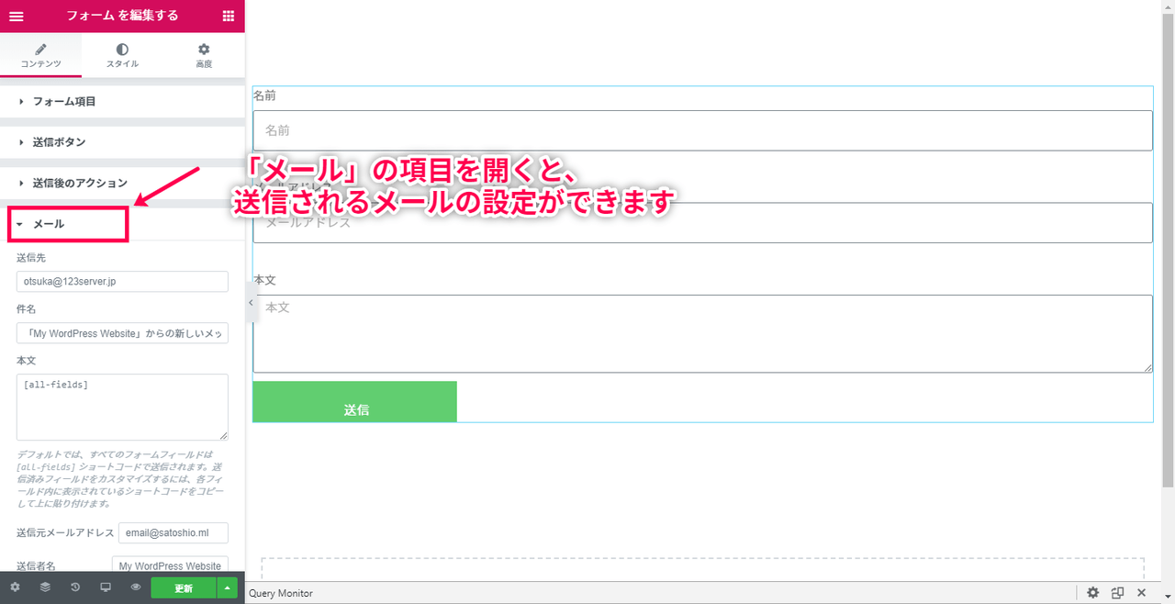
Task: Expand the 送信ボタン section
Action: point(122,142)
